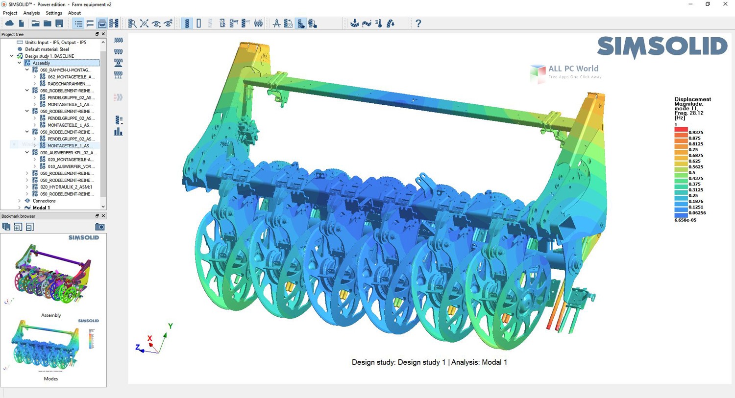Open the Settings menu
This screenshot has height=398, width=735.
[x=54, y=13]
